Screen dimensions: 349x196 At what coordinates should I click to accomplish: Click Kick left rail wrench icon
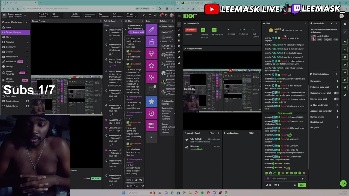coord(179,52)
